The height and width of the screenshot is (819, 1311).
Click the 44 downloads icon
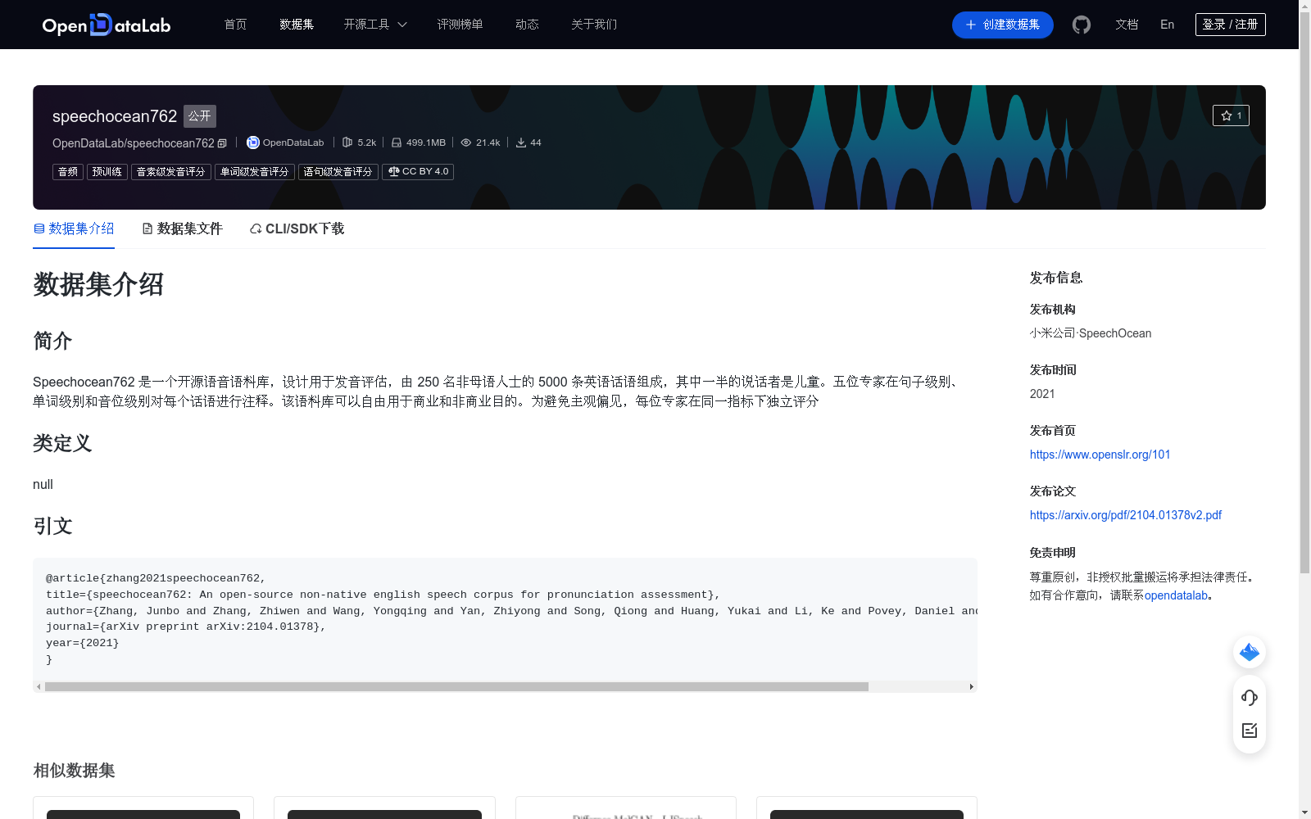(x=521, y=143)
